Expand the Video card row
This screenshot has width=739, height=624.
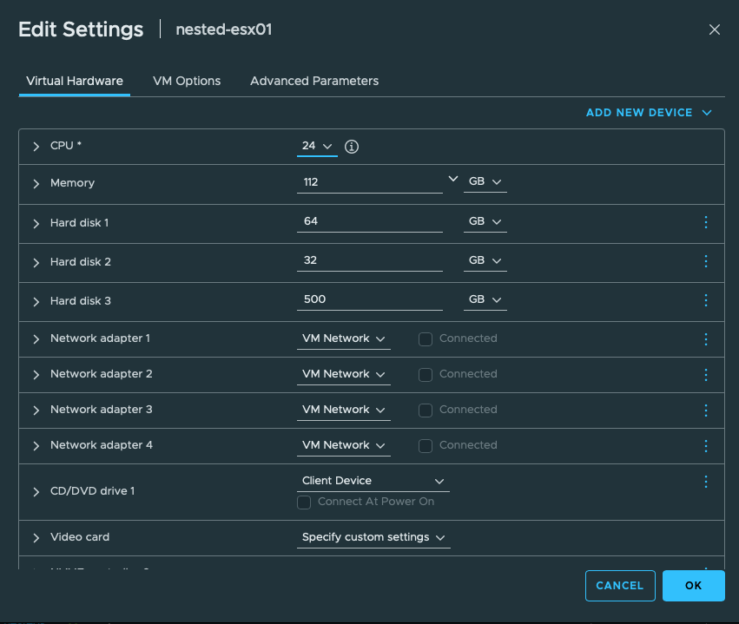point(36,538)
